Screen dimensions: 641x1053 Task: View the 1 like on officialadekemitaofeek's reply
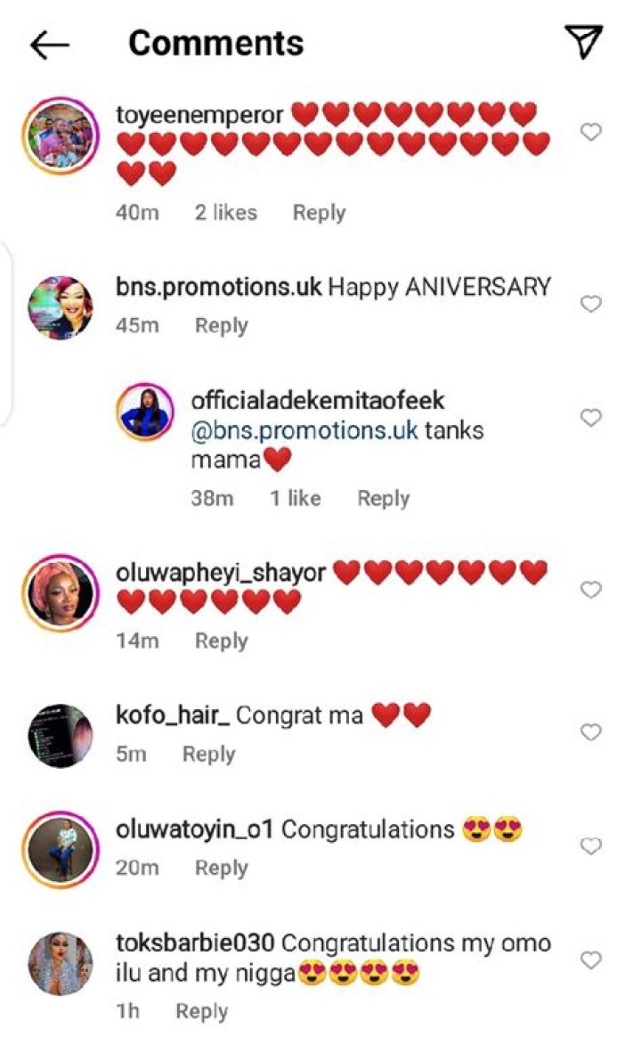click(x=296, y=498)
